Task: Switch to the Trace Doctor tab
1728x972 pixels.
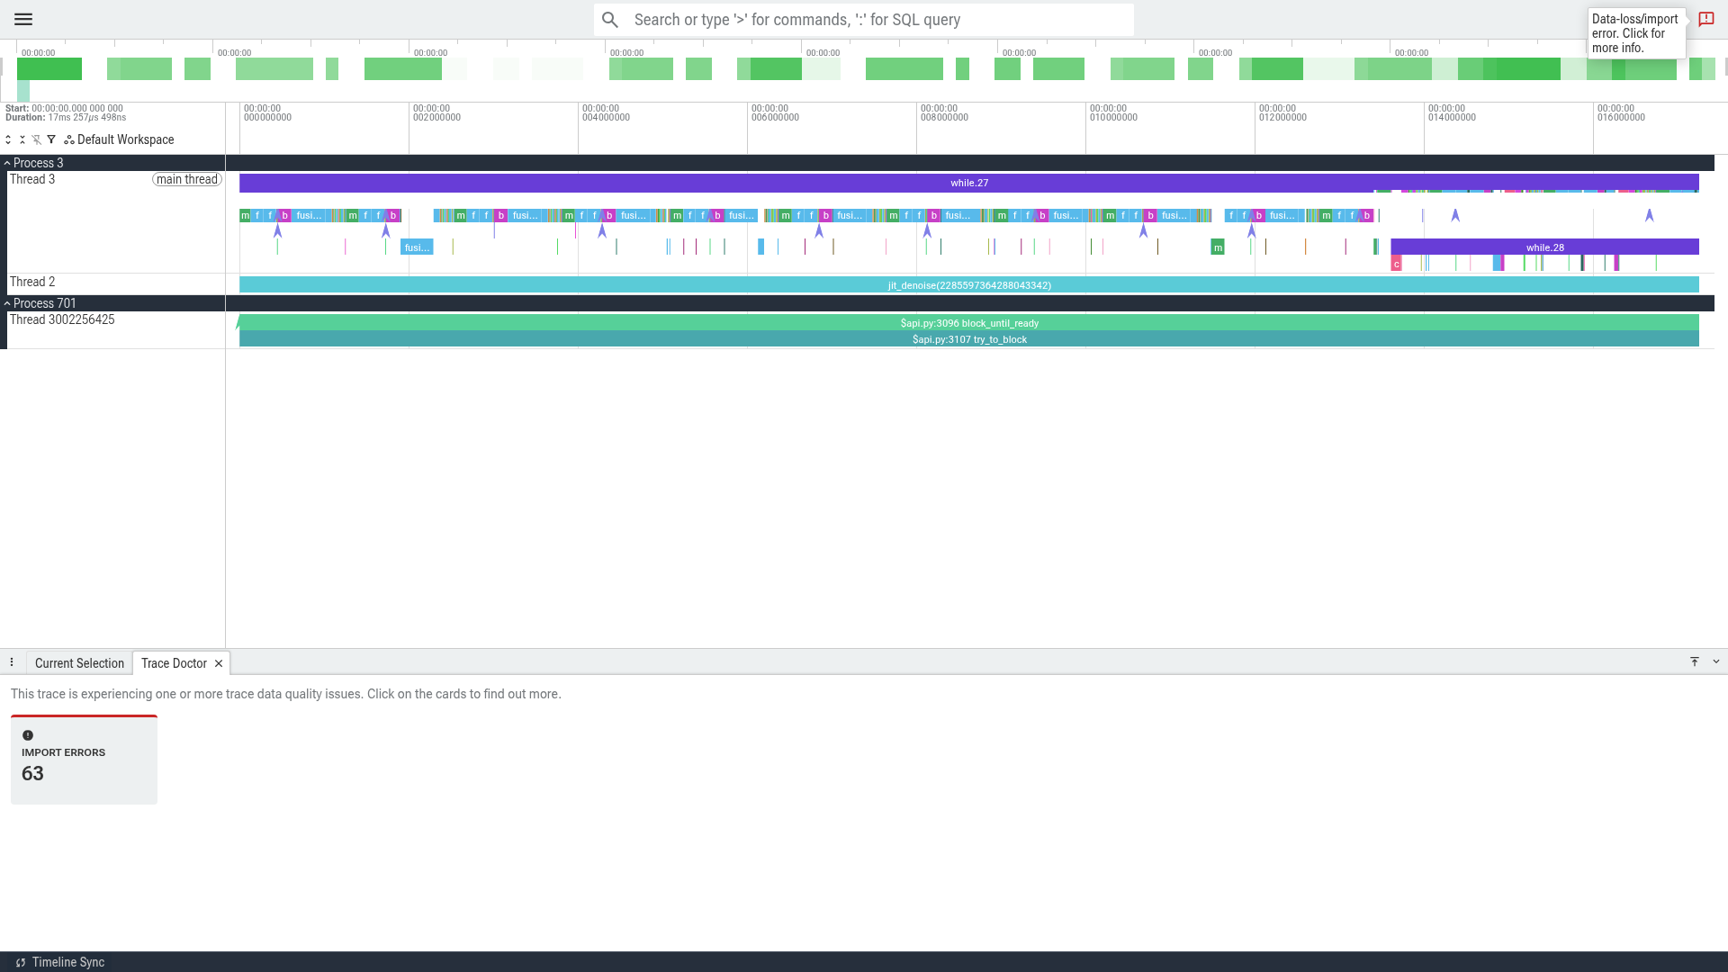Action: [x=174, y=663]
